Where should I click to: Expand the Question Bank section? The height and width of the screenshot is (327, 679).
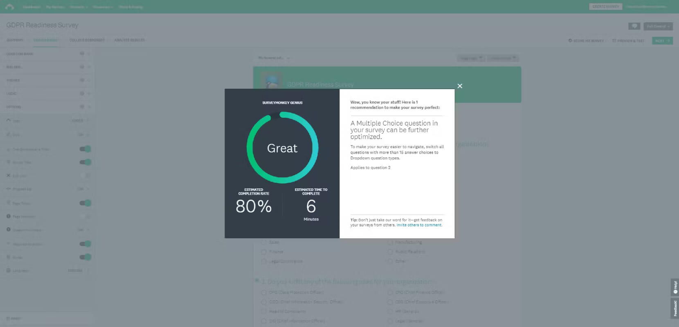pos(47,54)
